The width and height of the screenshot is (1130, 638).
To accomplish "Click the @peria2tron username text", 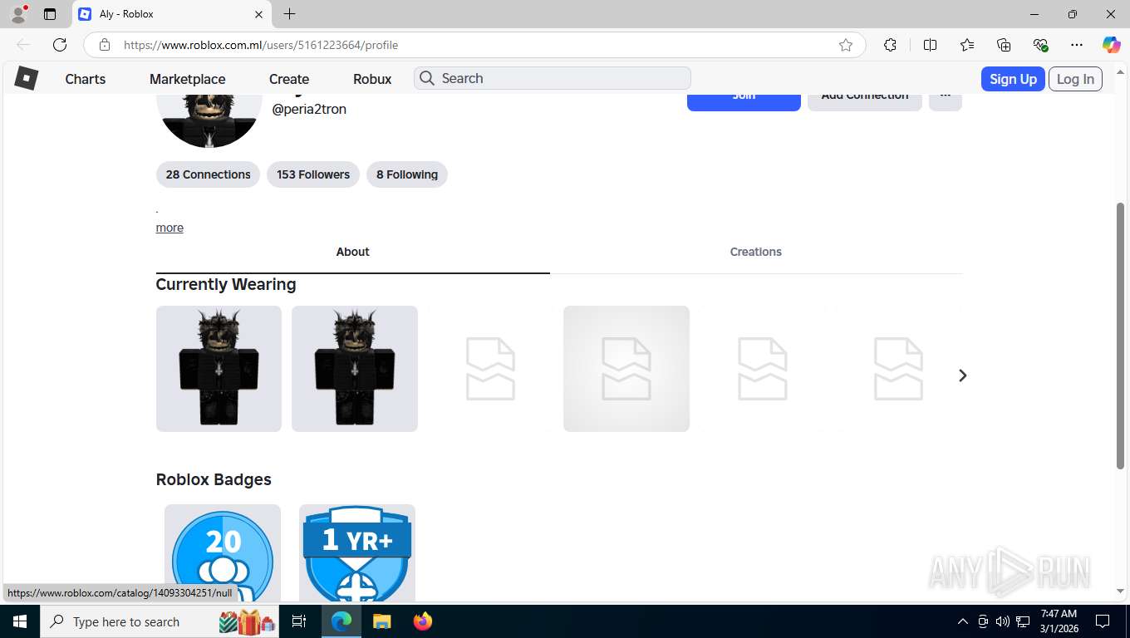I will (309, 109).
